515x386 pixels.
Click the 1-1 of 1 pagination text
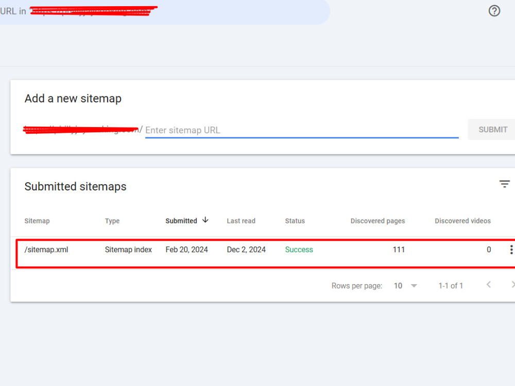[451, 286]
